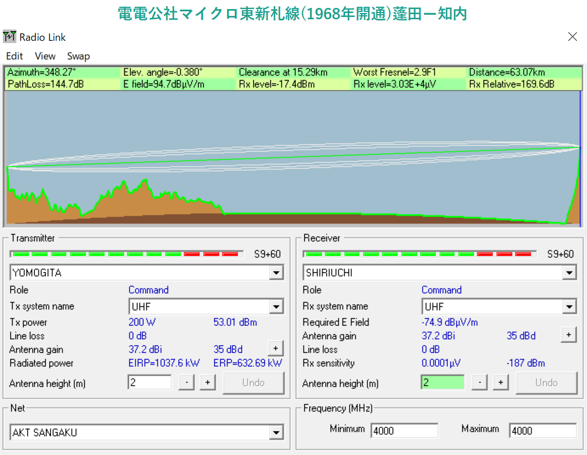Open the Edit menu
The width and height of the screenshot is (587, 455).
point(15,56)
